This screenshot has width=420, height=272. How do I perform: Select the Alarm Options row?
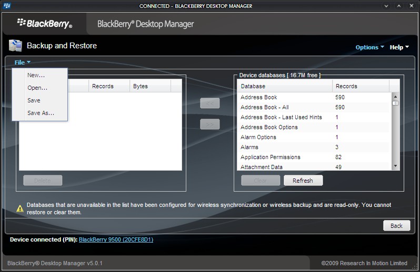pos(313,137)
